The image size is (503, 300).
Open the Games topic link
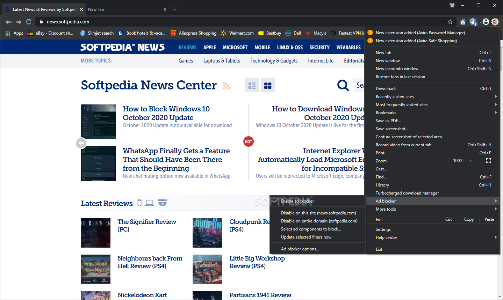186,61
